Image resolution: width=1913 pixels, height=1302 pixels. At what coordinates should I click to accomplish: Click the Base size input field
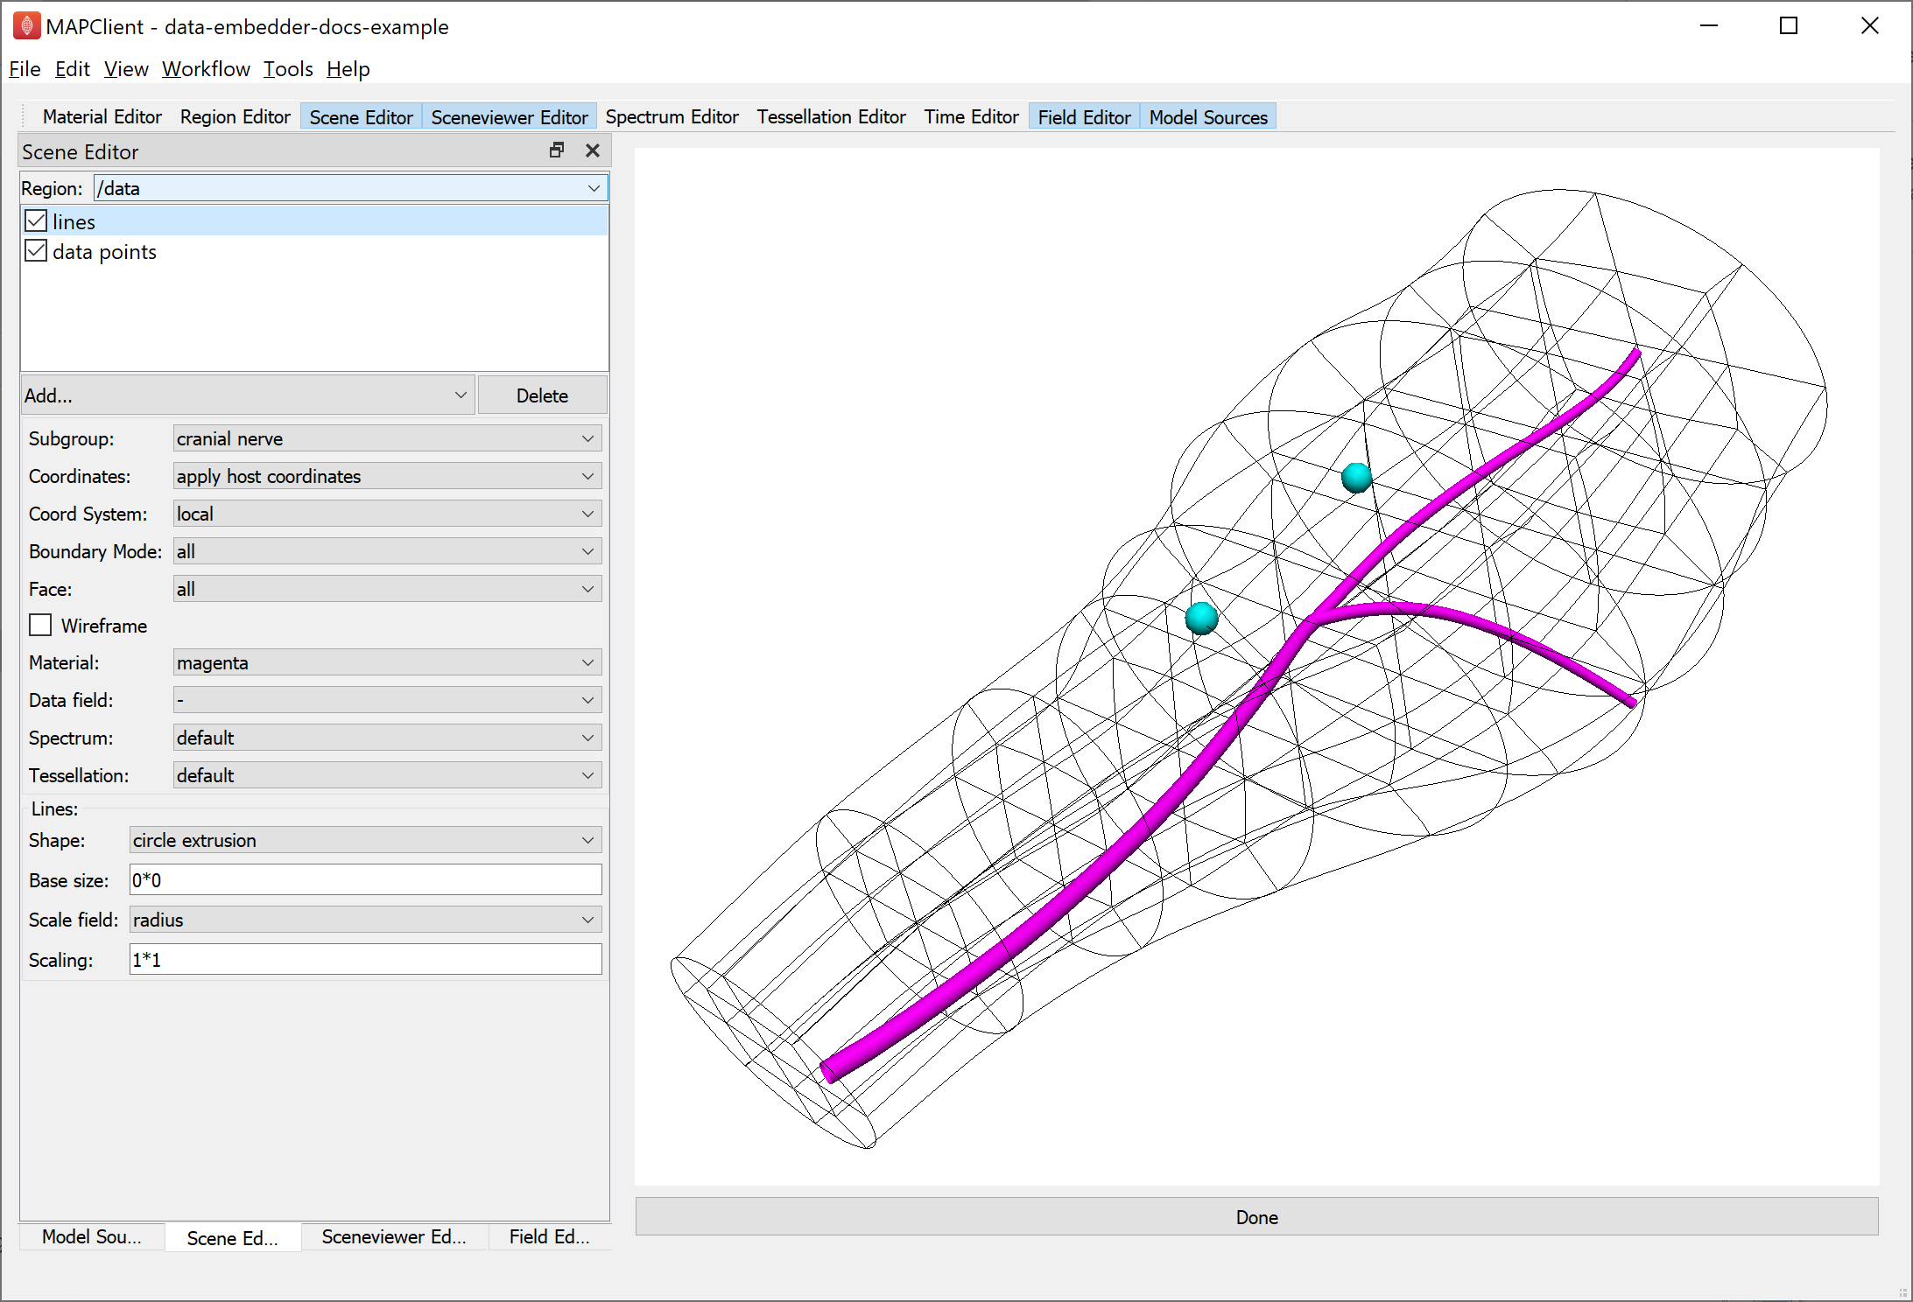coord(365,880)
